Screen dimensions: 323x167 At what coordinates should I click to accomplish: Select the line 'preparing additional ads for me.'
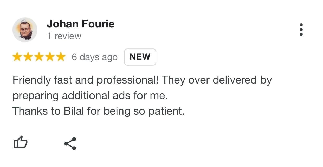90,96
